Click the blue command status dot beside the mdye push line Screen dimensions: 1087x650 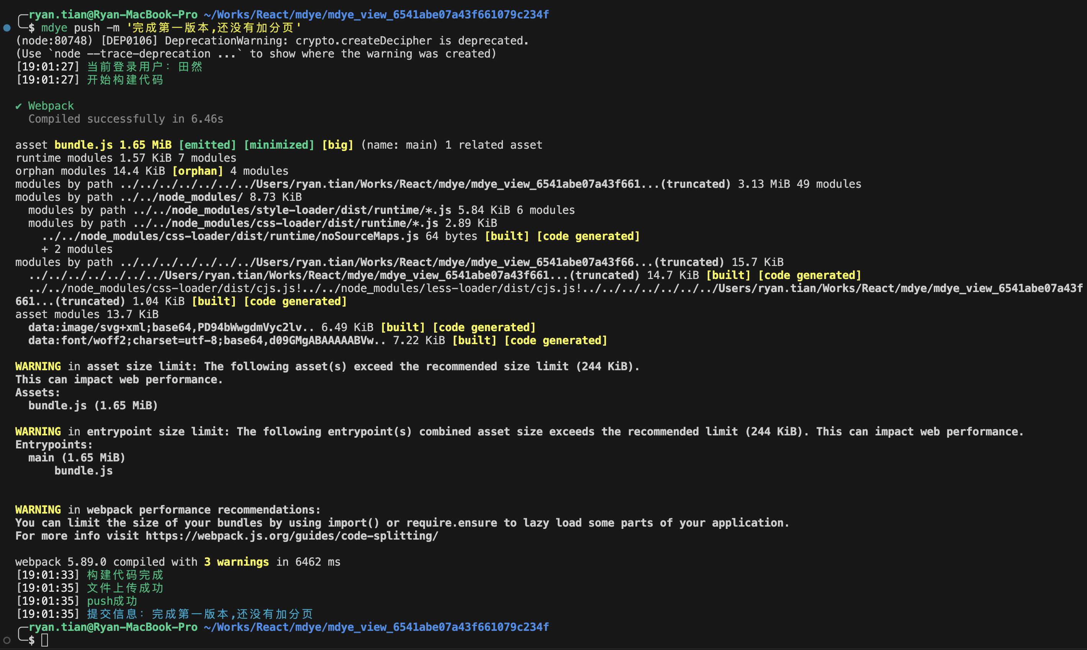[x=7, y=28]
